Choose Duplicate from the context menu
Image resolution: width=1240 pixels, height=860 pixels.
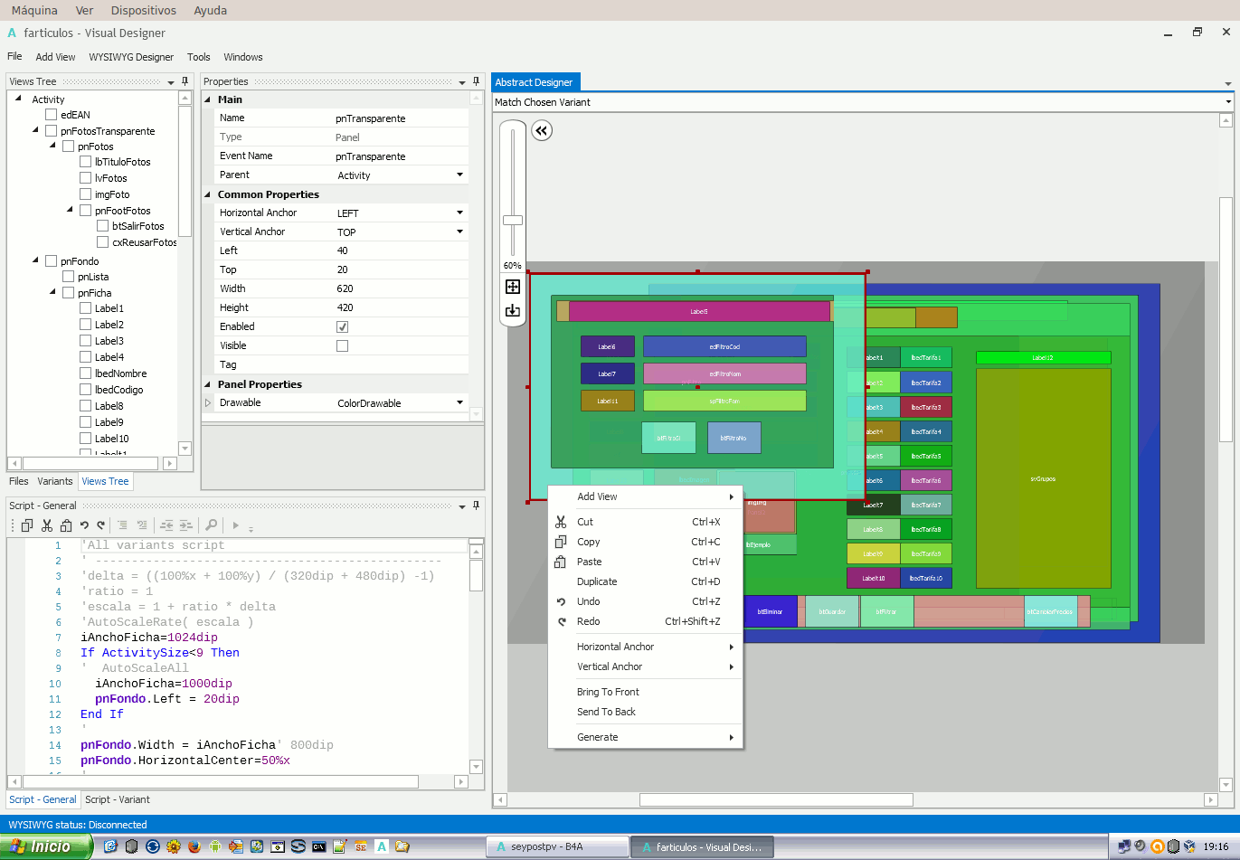click(x=597, y=582)
